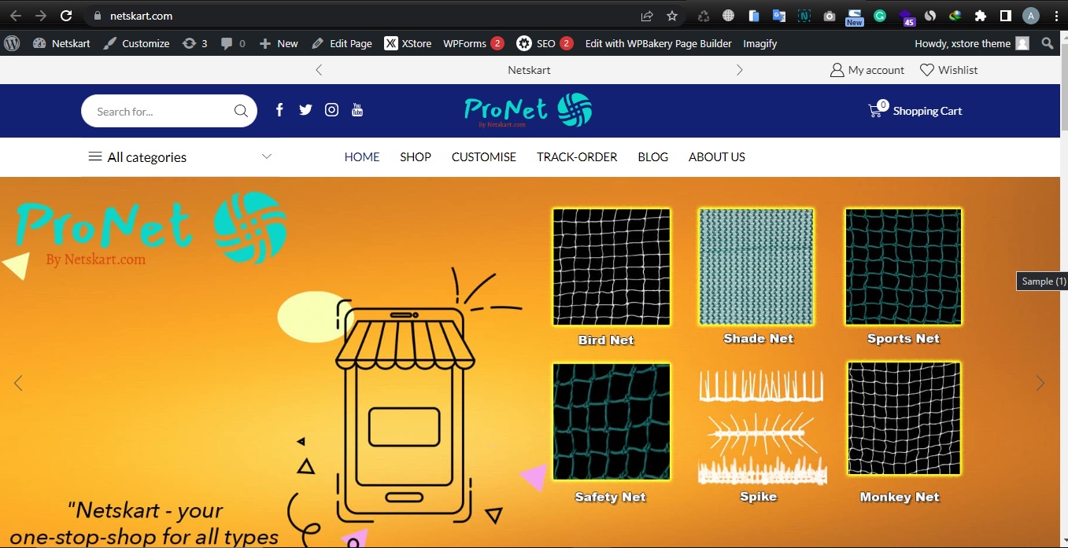Viewport: 1068px width, 548px height.
Task: Open the CUSTOMISE menu item
Action: click(484, 157)
